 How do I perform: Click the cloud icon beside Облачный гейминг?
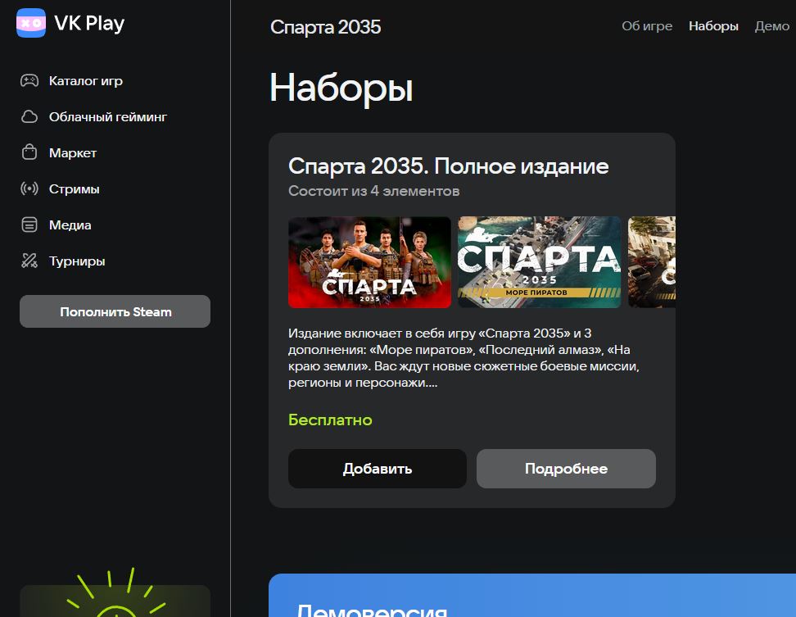click(x=29, y=117)
